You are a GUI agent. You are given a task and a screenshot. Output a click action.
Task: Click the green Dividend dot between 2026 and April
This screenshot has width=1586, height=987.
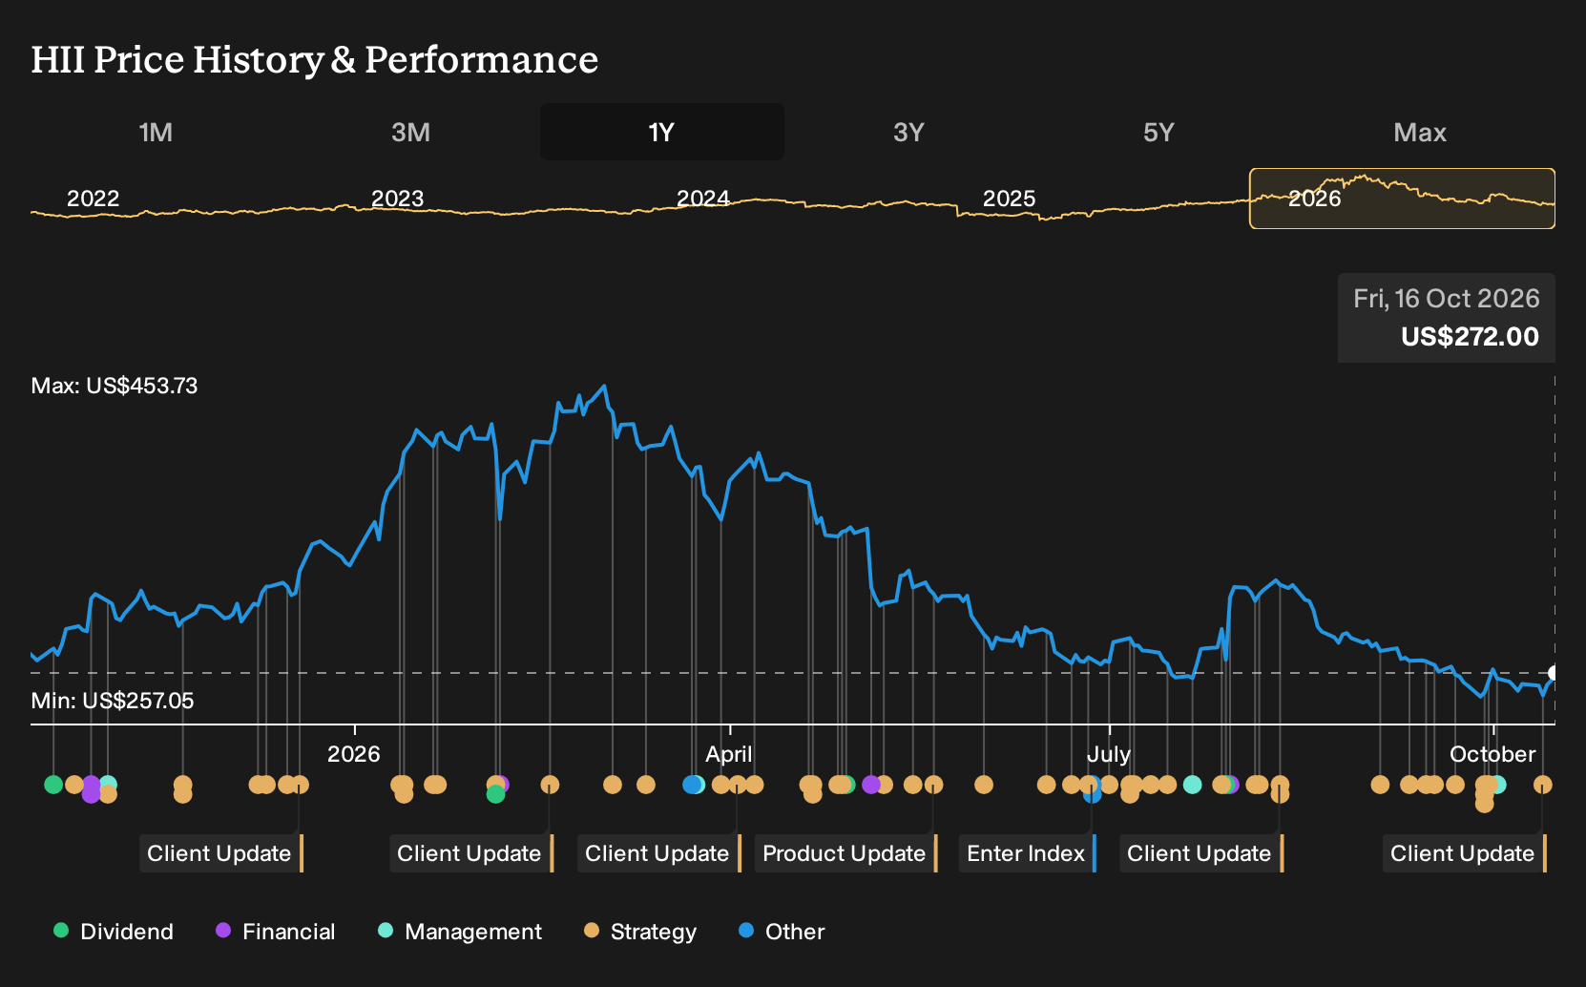[x=495, y=794]
